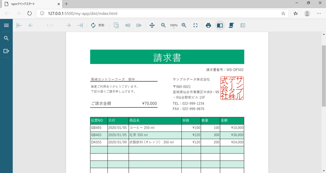Click the 炭酸飲料 (オレンジ) 350 ml cell

pyautogui.click(x=155, y=142)
